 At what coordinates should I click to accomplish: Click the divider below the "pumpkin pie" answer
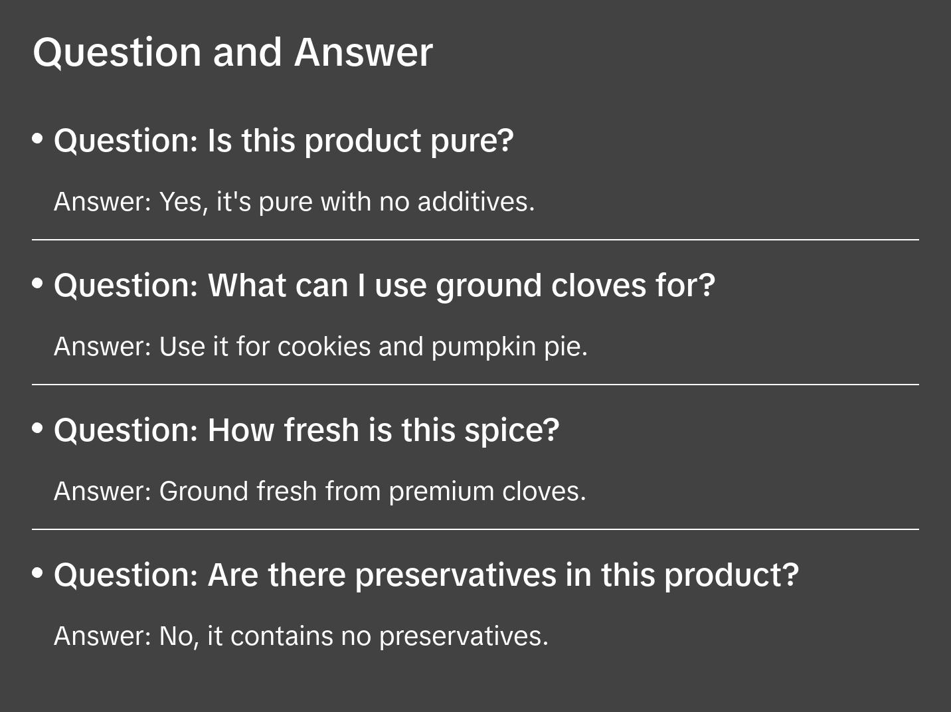tap(475, 385)
